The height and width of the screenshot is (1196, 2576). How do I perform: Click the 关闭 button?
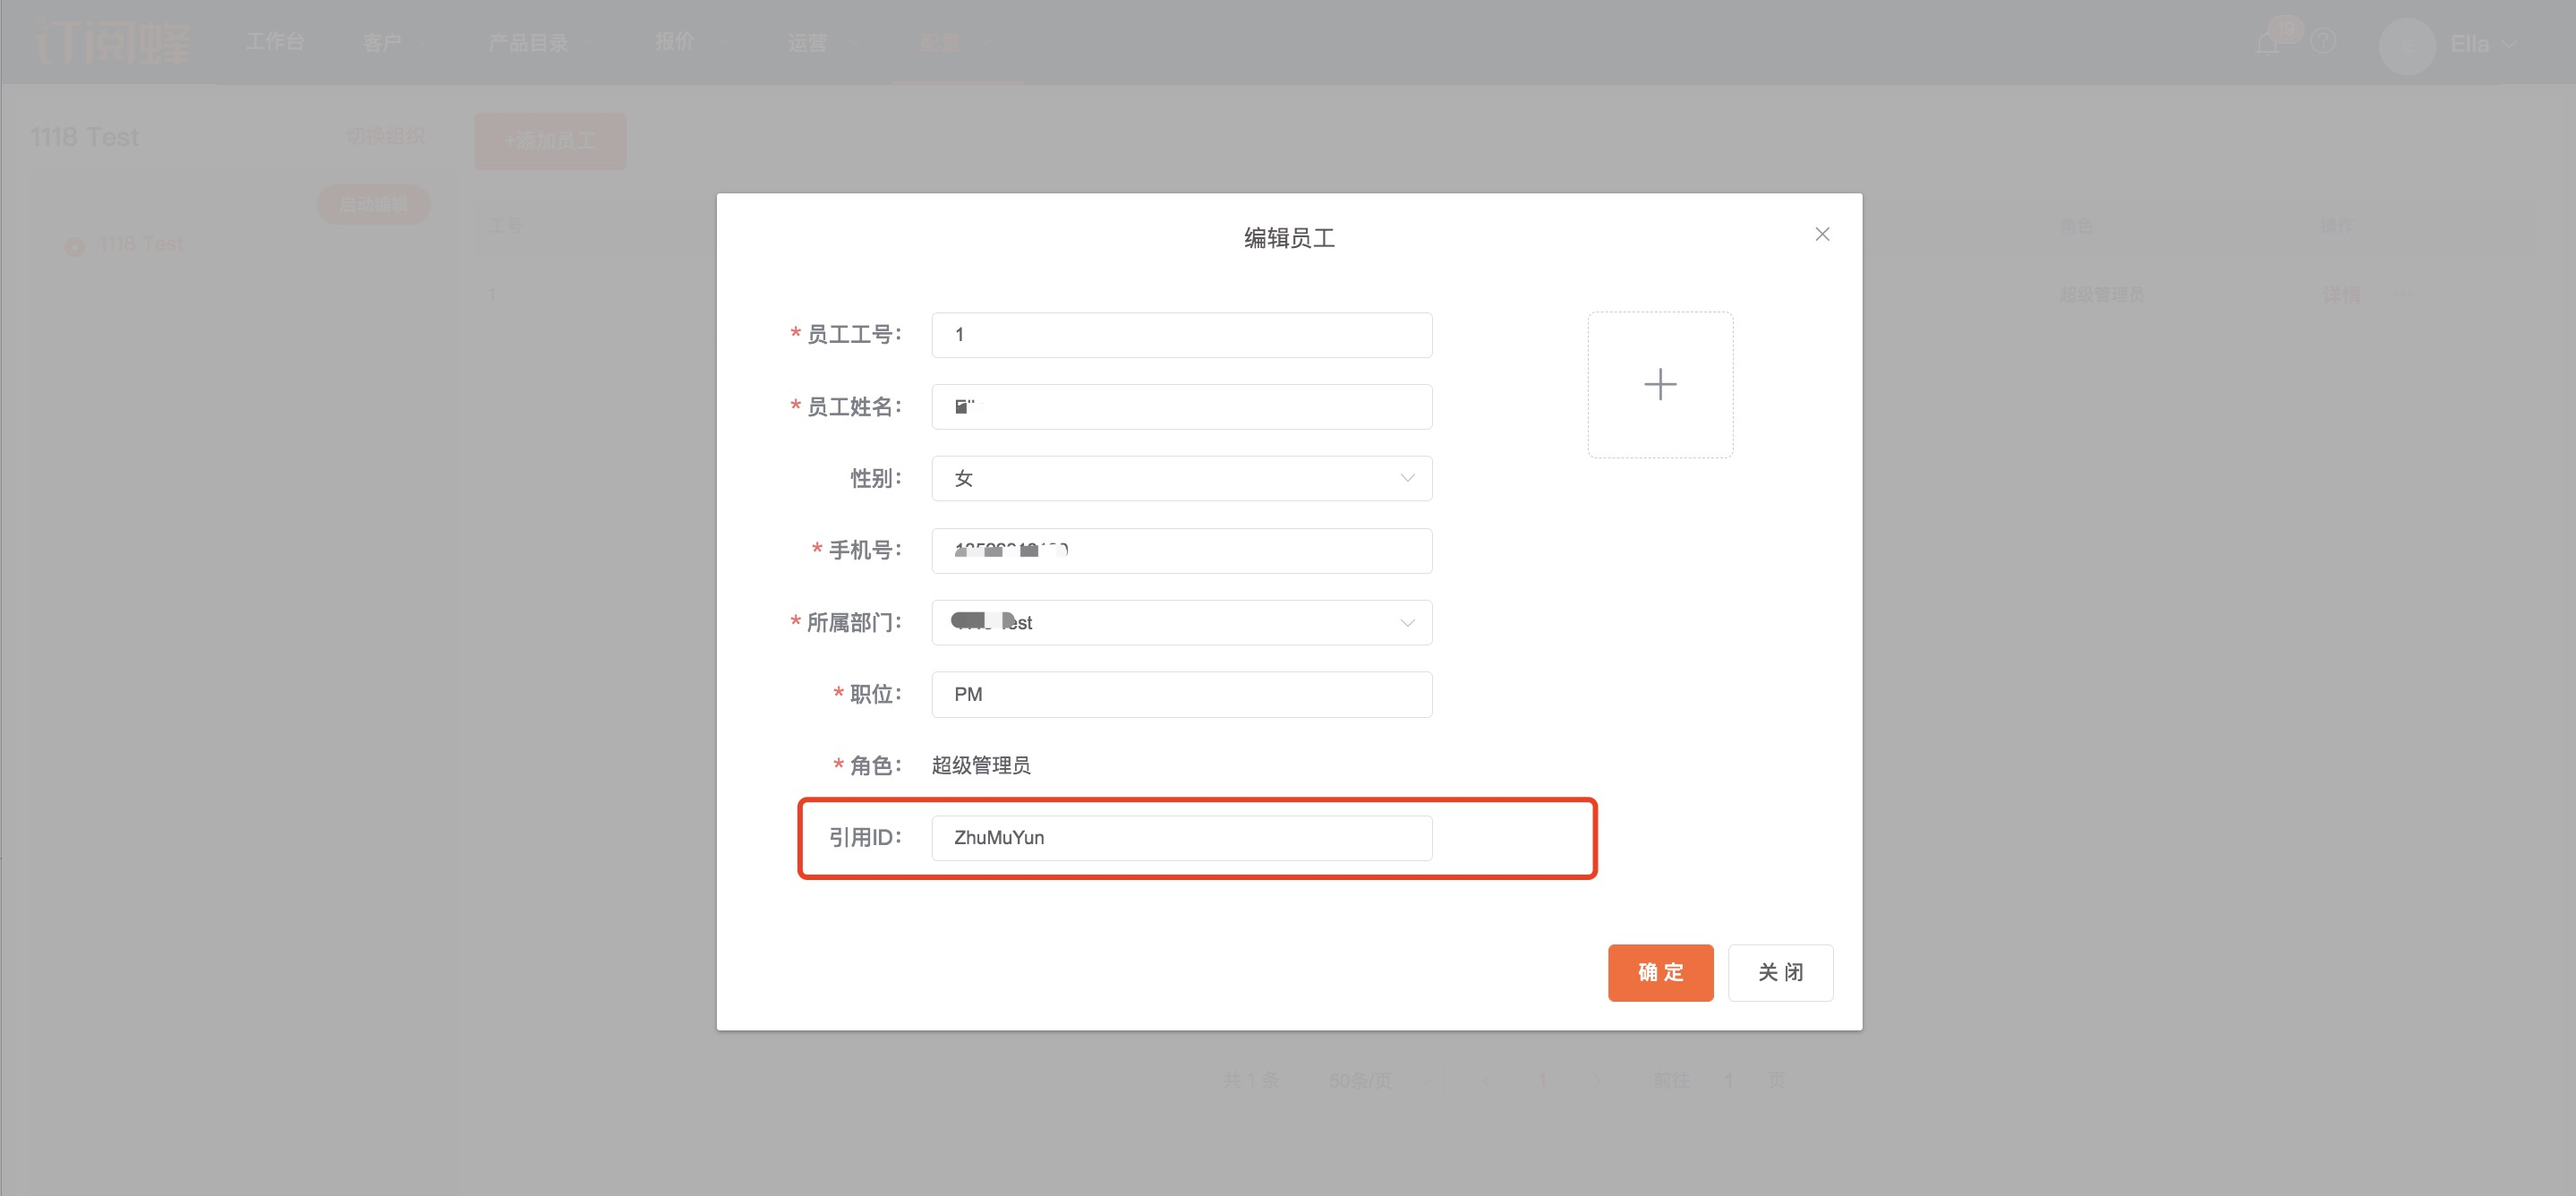pyautogui.click(x=1780, y=972)
